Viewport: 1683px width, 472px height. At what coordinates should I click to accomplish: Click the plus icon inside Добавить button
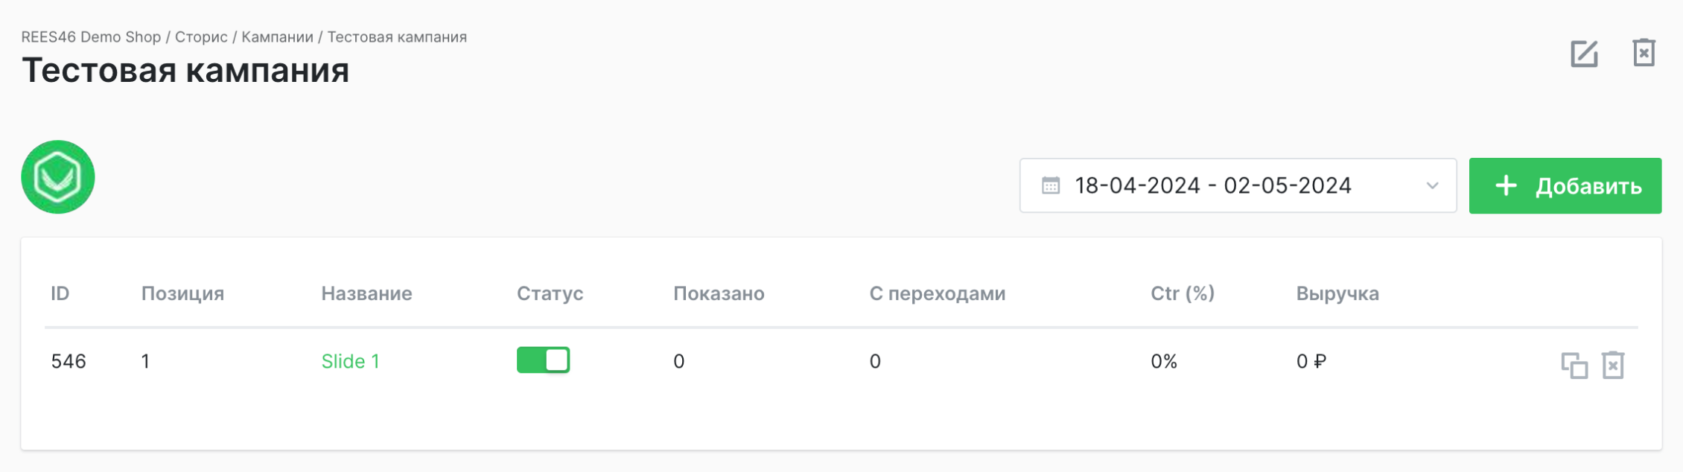point(1506,185)
